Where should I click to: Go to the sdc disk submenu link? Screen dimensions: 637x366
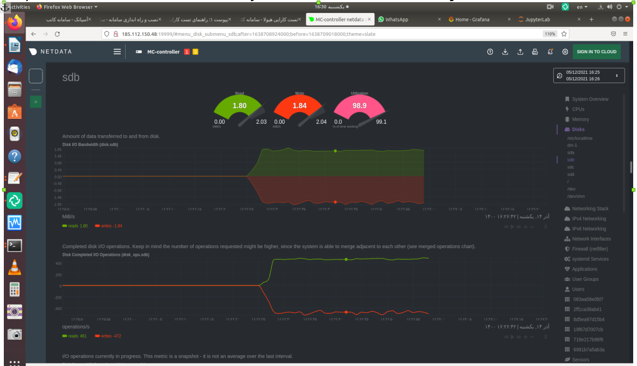click(x=571, y=167)
